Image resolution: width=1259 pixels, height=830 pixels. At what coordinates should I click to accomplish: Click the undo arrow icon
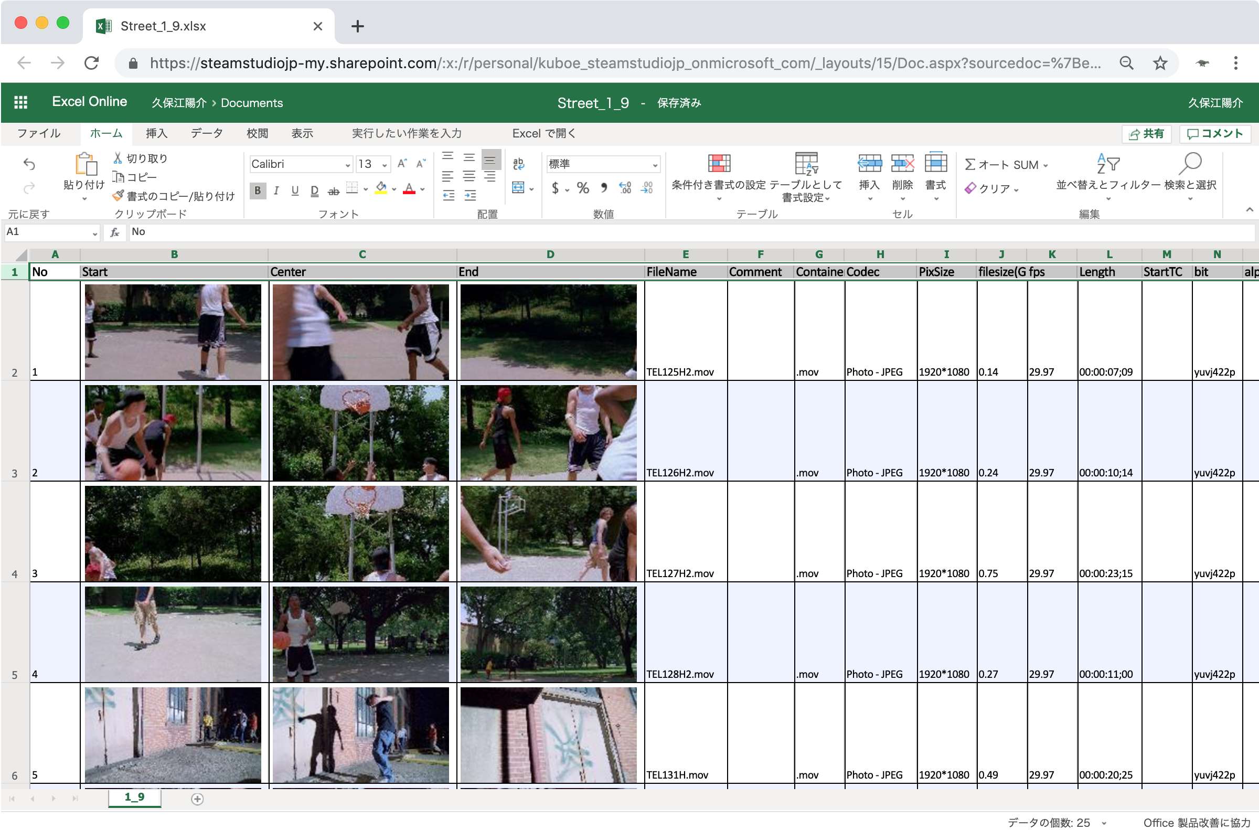[x=29, y=165]
